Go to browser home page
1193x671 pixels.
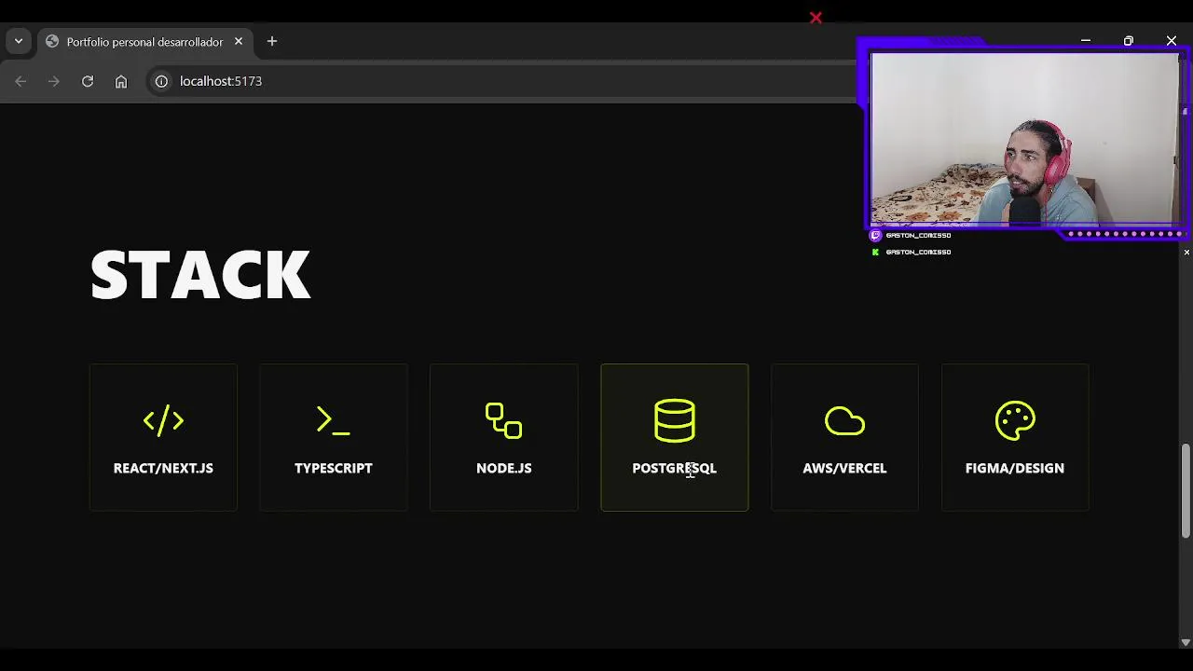pyautogui.click(x=121, y=81)
